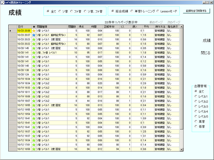Select the ソ音 radio button
The height and width of the screenshot is (160, 214).
tap(60, 11)
